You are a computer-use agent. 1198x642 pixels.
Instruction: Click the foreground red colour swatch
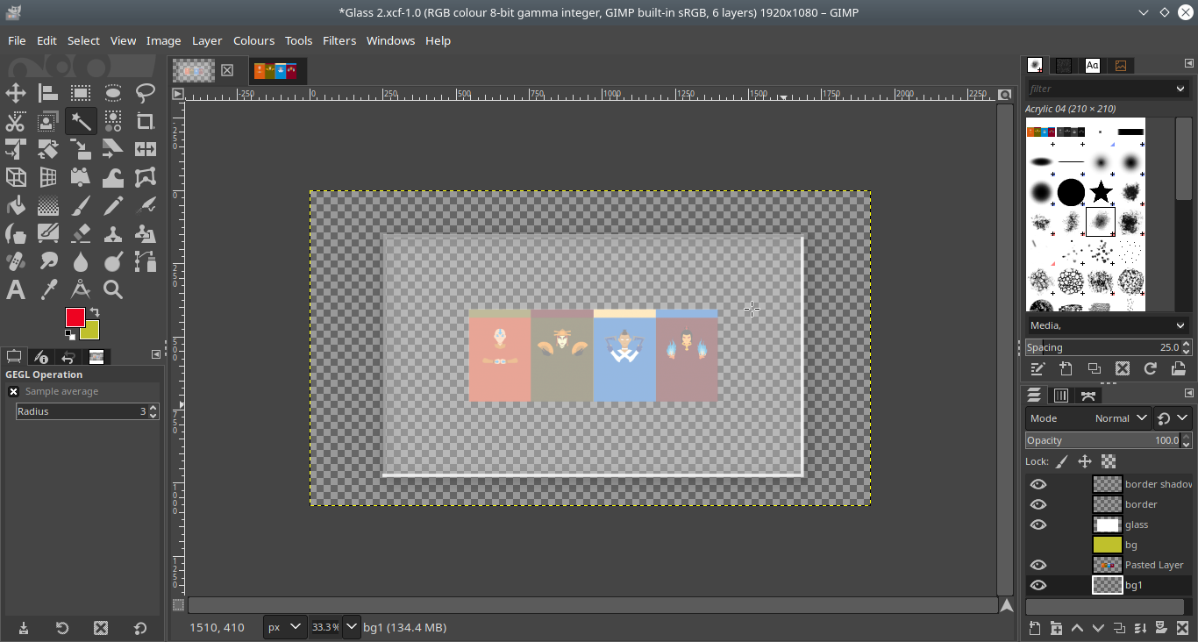(75, 317)
